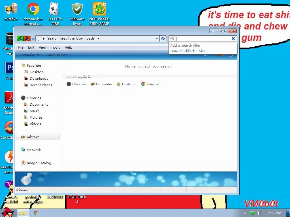290x217 pixels.
Task: Open the recent pages dropdown arrow
Action: coord(33,39)
